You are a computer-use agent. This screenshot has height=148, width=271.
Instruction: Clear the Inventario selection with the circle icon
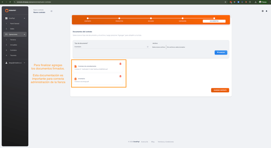click(148, 47)
